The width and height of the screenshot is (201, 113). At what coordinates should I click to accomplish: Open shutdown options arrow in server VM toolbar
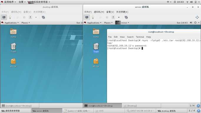[119, 17]
